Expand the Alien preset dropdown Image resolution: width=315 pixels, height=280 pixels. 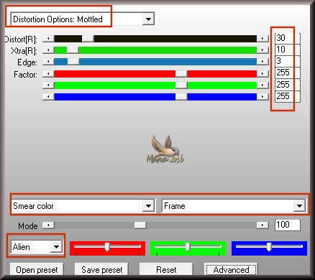(x=56, y=246)
